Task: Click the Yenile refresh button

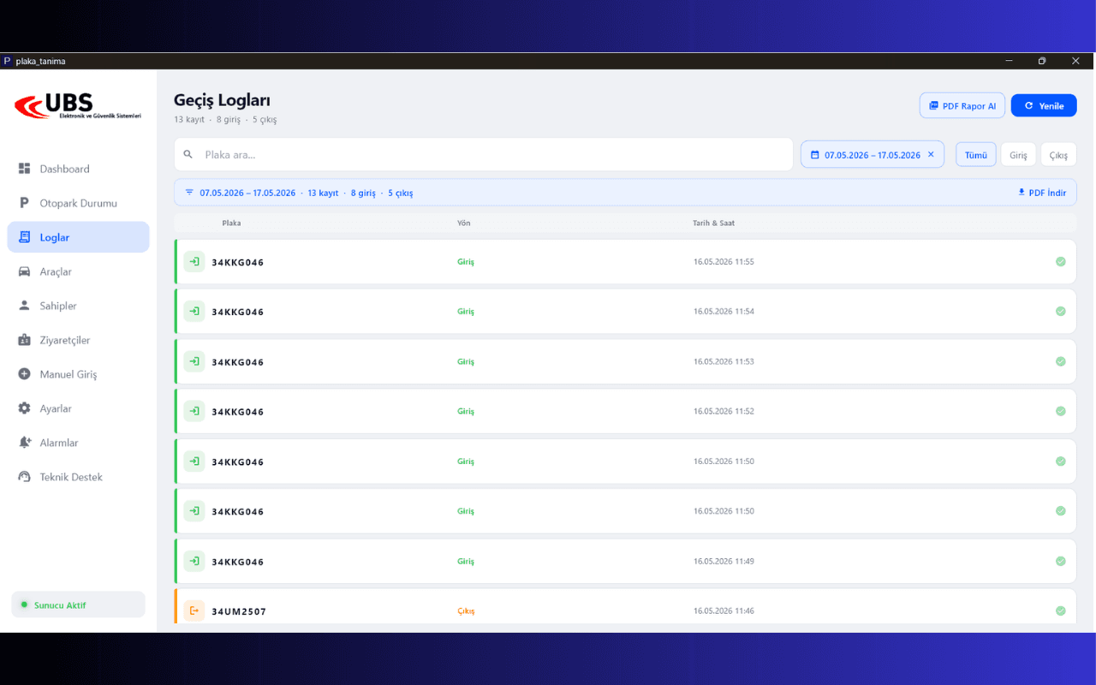Action: [x=1044, y=105]
